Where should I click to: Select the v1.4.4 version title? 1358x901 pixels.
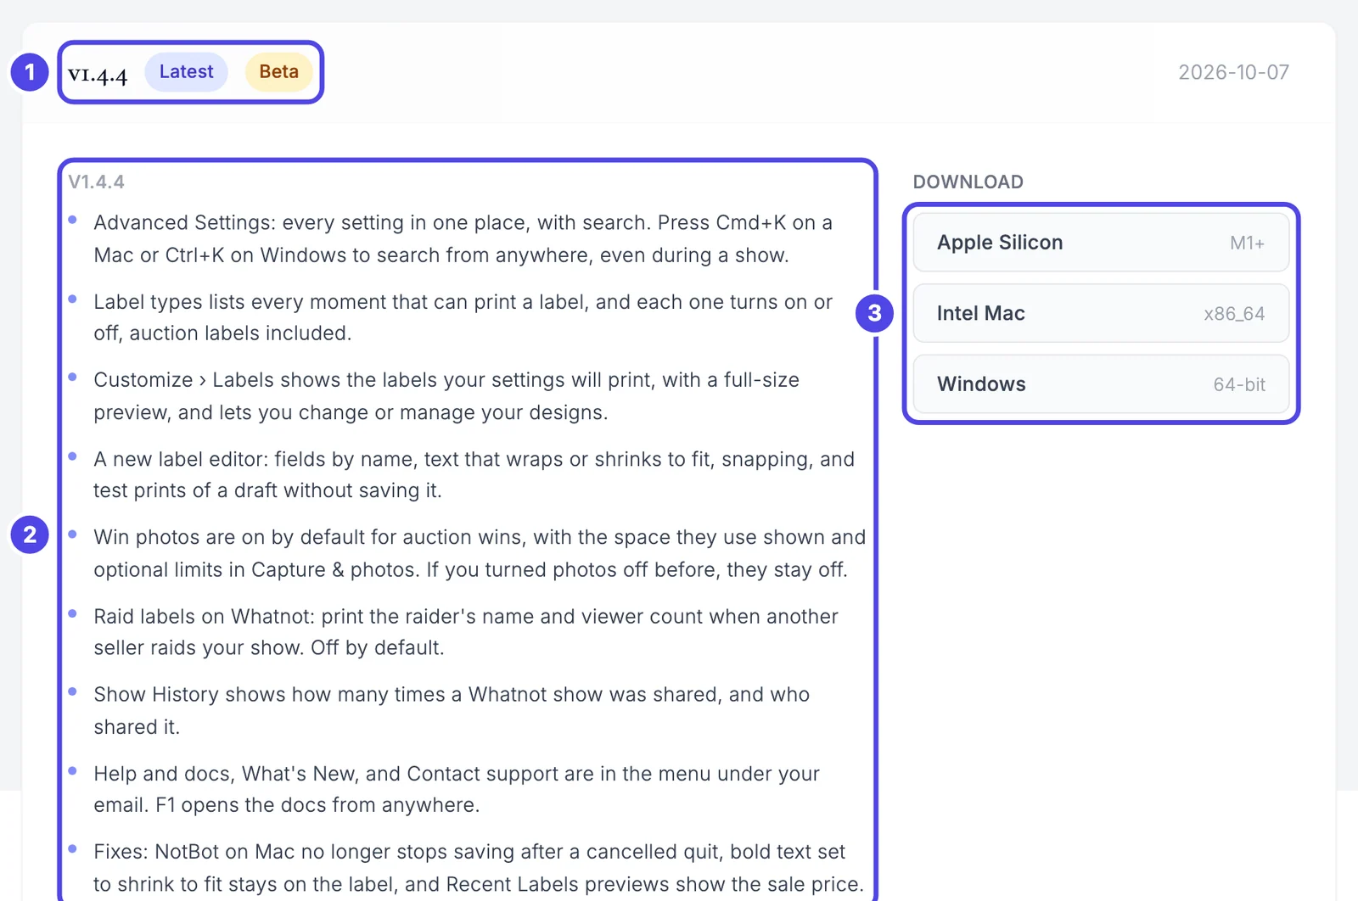pyautogui.click(x=98, y=74)
